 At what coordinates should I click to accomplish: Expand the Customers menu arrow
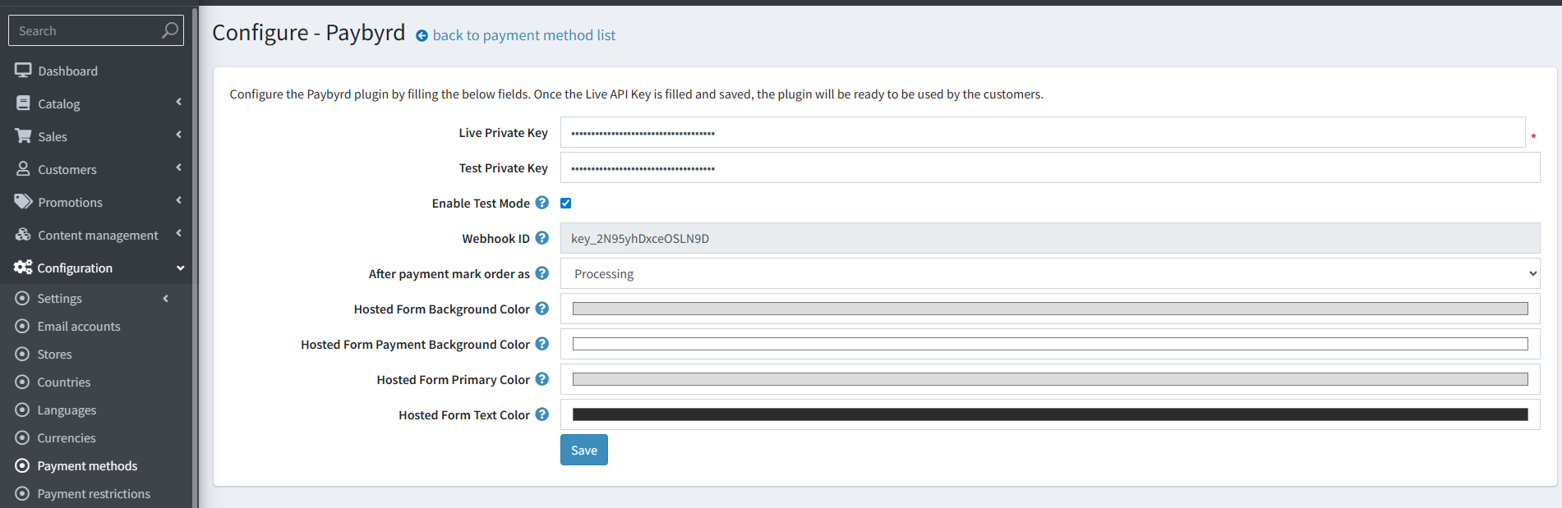pyautogui.click(x=178, y=167)
